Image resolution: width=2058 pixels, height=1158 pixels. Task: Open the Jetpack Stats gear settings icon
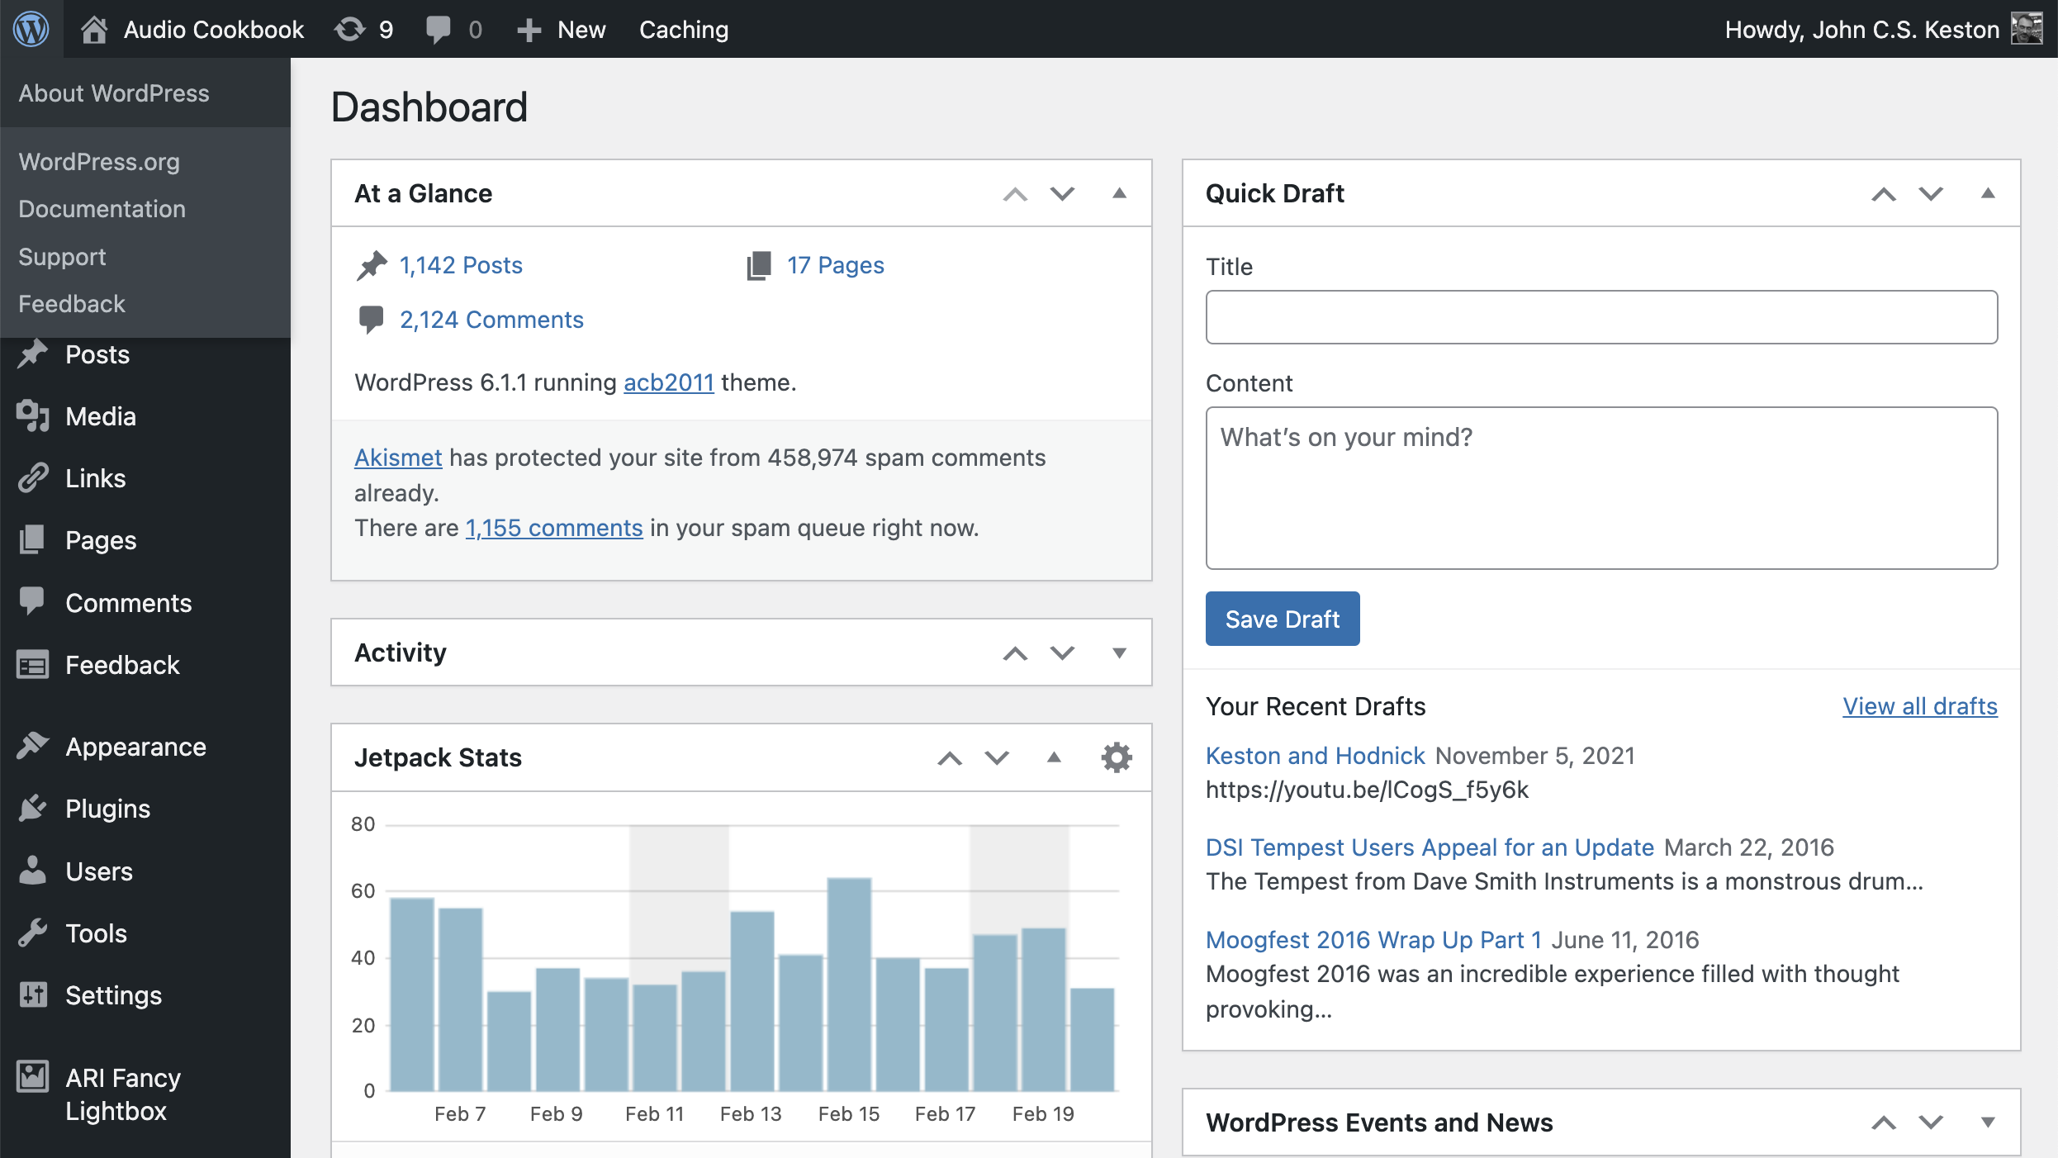coord(1116,757)
